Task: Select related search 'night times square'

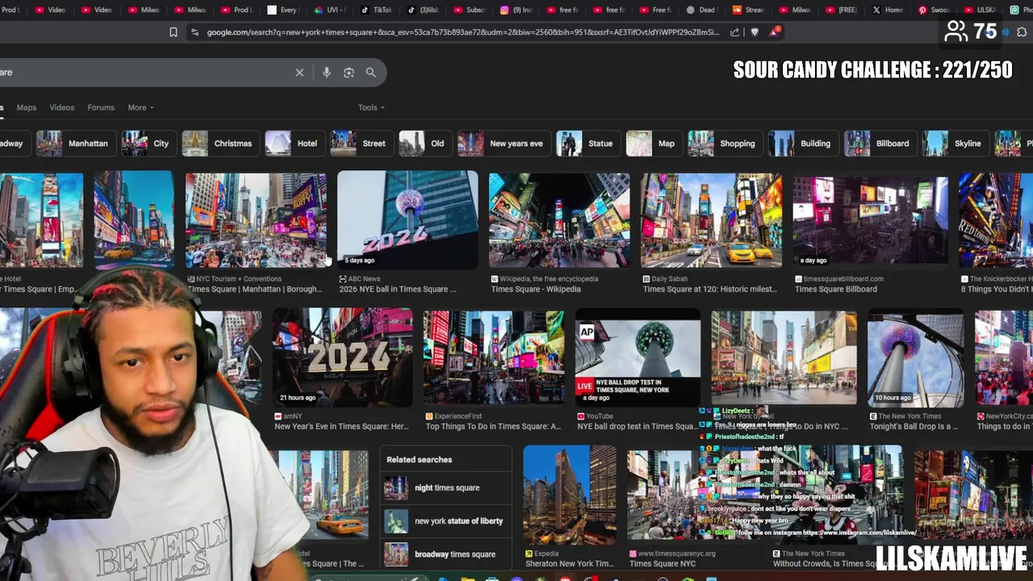Action: coord(445,488)
